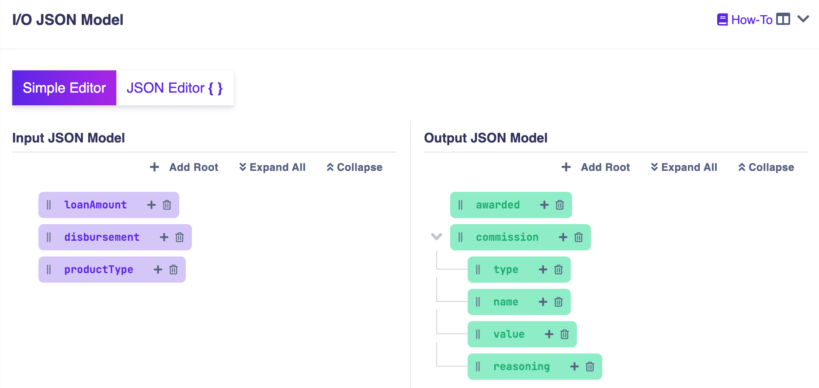The height and width of the screenshot is (388, 819).
Task: Select the disbursement field name
Action: point(102,237)
